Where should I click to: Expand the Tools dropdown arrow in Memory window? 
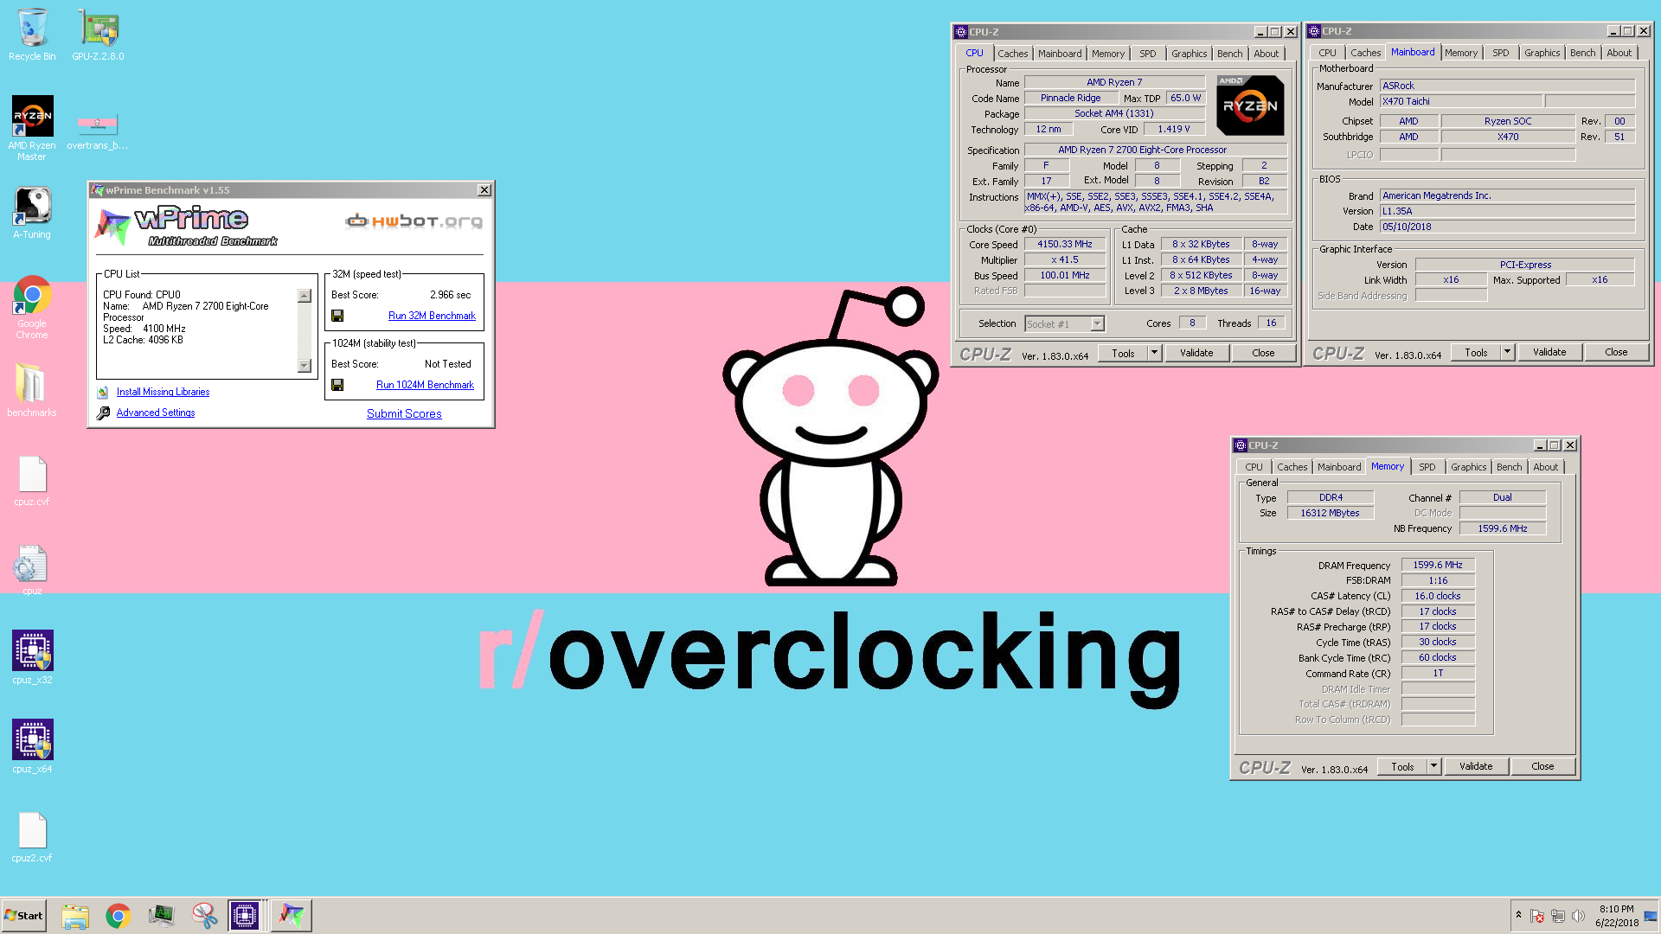coord(1433,766)
